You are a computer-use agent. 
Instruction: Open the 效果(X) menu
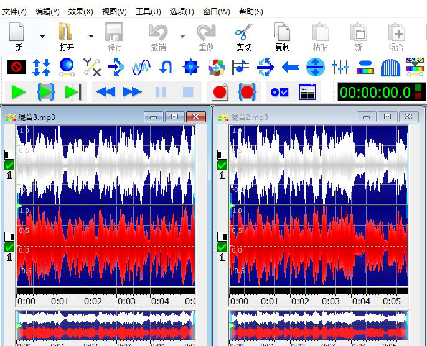point(81,12)
